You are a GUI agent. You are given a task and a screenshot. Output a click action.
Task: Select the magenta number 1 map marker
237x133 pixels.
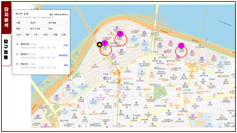tap(104, 43)
